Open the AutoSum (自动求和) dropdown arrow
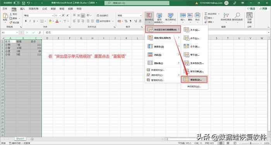271x145 pixels. point(219,14)
